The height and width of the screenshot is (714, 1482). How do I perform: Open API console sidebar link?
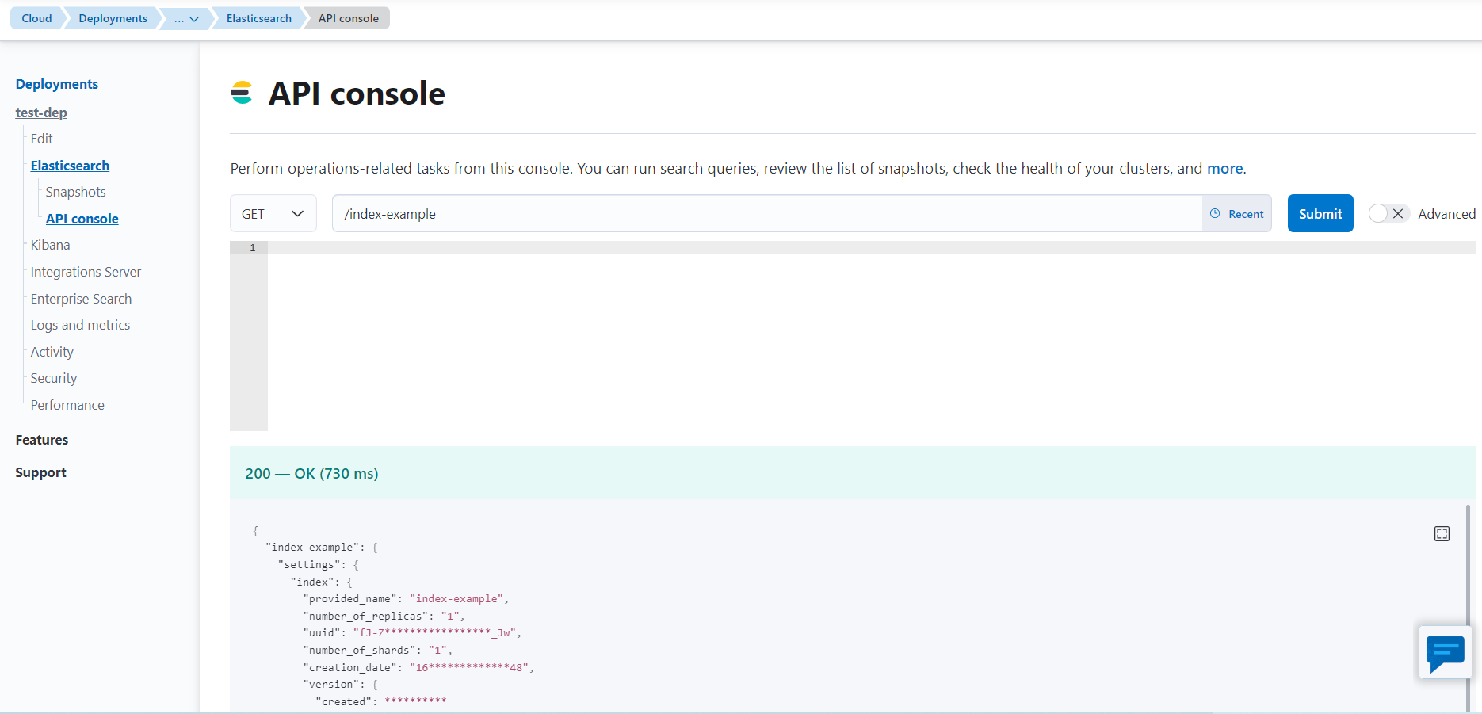click(x=82, y=219)
